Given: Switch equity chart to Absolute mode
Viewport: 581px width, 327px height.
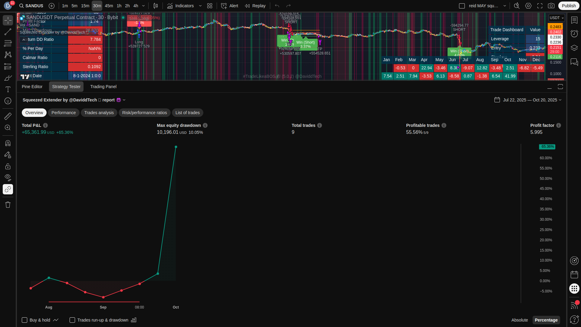Looking at the screenshot, I should [519, 320].
